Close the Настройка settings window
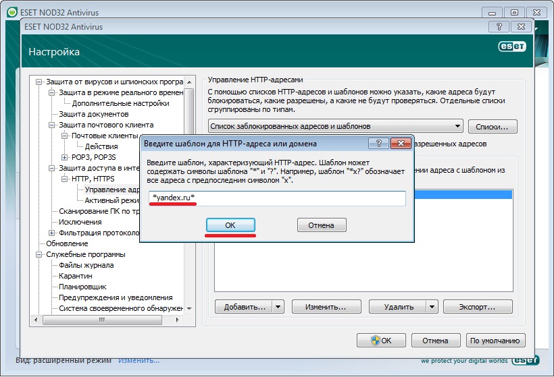Viewport: 554px width, 377px height. coord(521,27)
